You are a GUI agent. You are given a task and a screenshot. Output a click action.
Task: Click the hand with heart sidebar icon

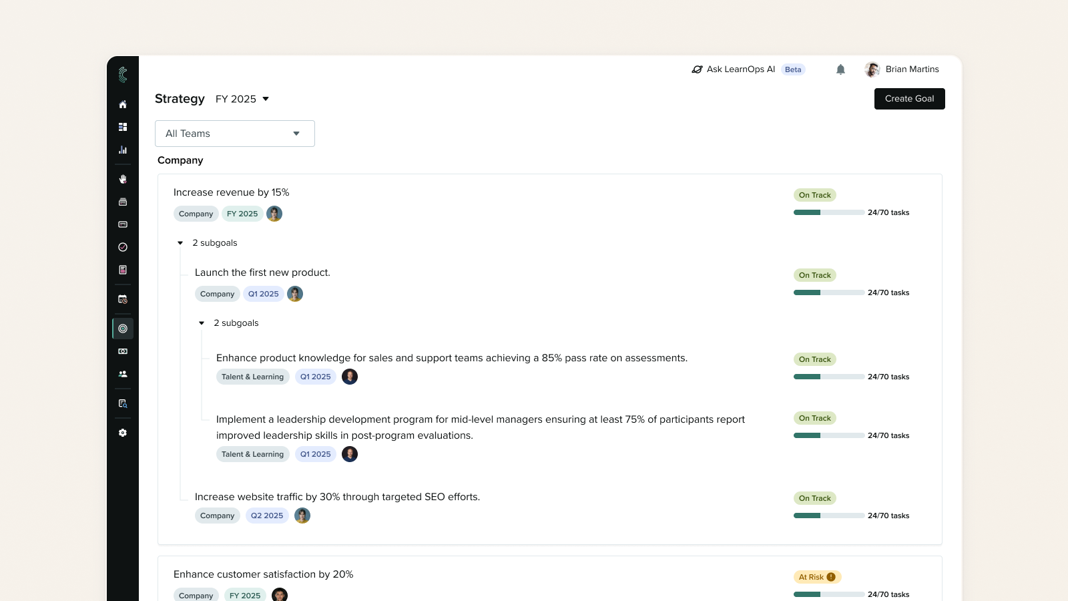(123, 179)
